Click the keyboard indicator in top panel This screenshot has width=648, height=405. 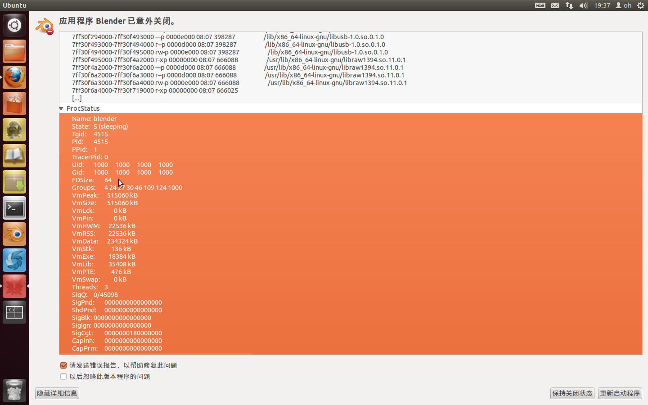(540, 5)
